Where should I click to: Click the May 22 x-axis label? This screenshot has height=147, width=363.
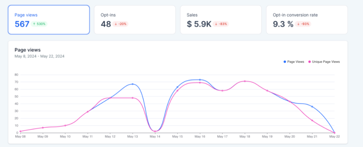(334, 137)
